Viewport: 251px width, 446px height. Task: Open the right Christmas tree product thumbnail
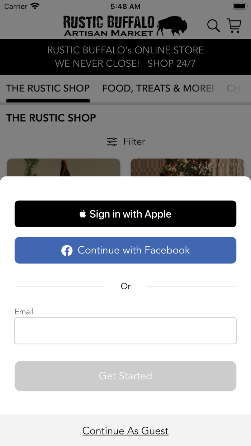coord(187,167)
